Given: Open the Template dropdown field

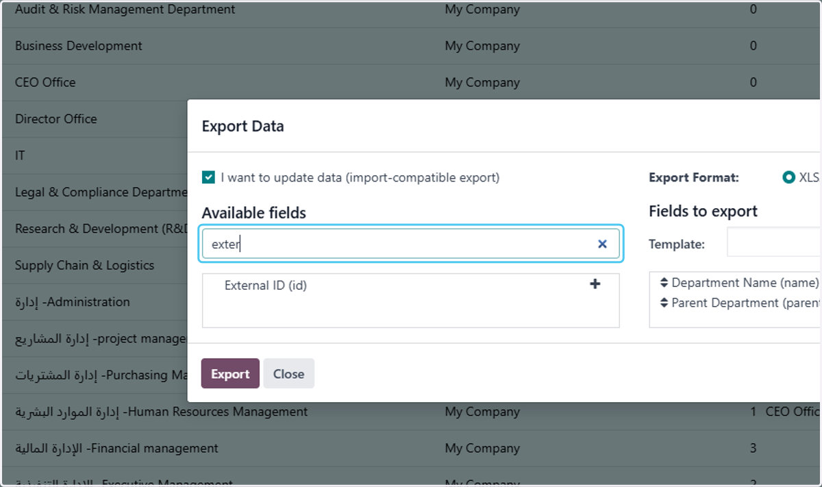Looking at the screenshot, I should click(x=774, y=243).
